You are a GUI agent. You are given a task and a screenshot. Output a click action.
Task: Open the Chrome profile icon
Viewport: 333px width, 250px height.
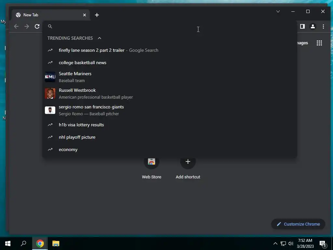click(313, 26)
